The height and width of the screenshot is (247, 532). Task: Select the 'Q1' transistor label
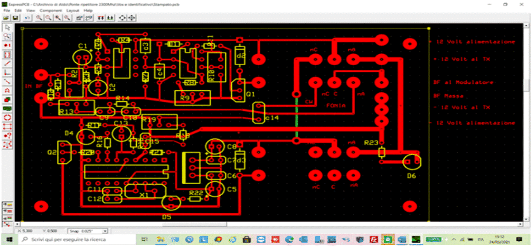pos(251,94)
